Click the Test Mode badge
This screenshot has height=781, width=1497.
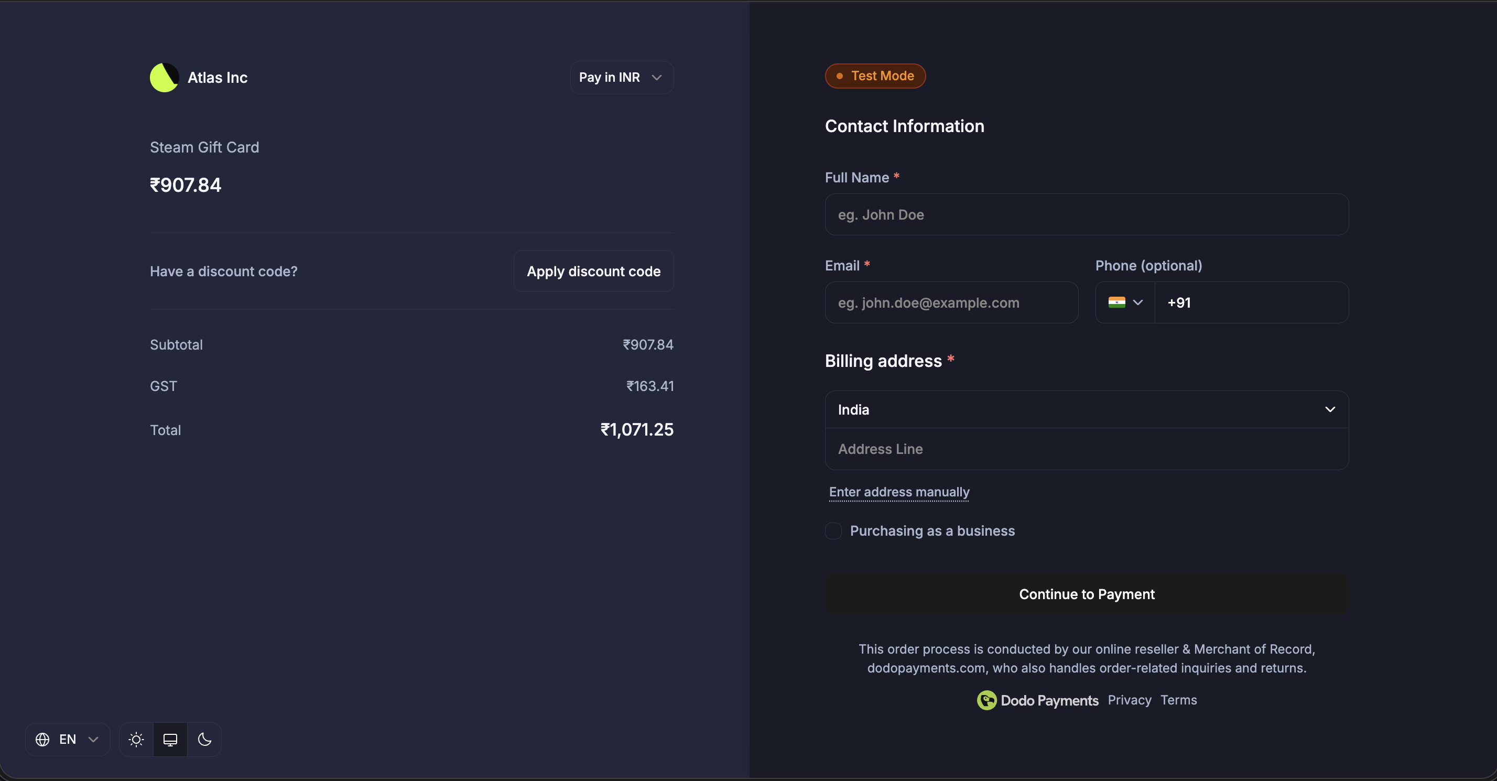pos(875,75)
